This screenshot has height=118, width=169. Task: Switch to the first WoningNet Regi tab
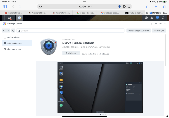click(x=37, y=13)
